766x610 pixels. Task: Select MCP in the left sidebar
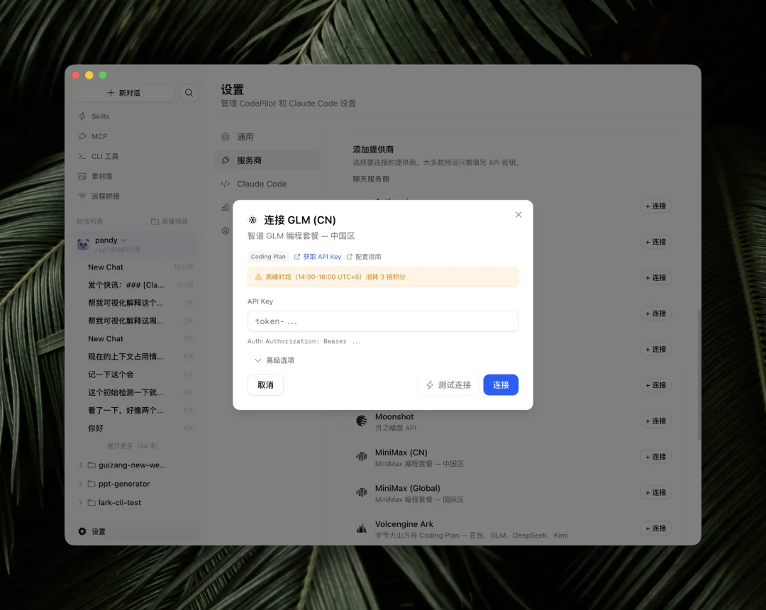[99, 136]
